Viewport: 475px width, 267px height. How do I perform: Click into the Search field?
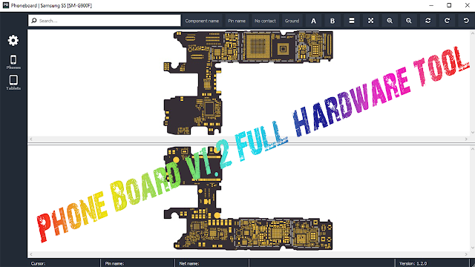pyautogui.click(x=105, y=21)
